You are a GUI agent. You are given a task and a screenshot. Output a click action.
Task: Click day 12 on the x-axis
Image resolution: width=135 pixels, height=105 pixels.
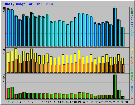[x=51, y=102]
